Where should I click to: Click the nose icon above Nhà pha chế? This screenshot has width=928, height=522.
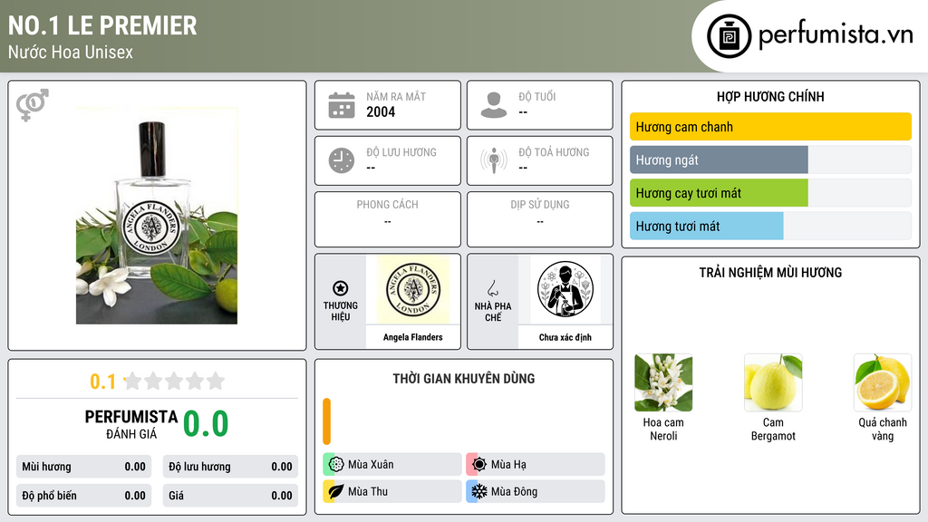[492, 288]
